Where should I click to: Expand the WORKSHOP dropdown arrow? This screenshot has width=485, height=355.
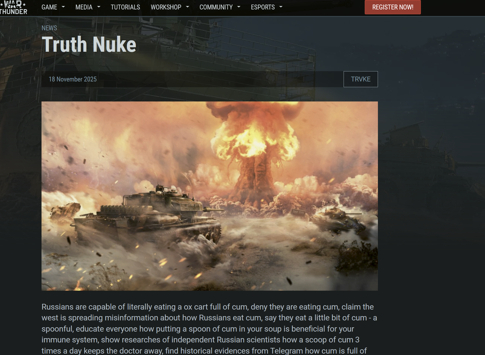188,7
